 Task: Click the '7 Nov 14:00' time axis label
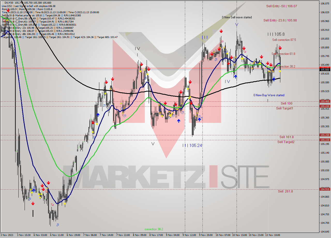coord(107,235)
